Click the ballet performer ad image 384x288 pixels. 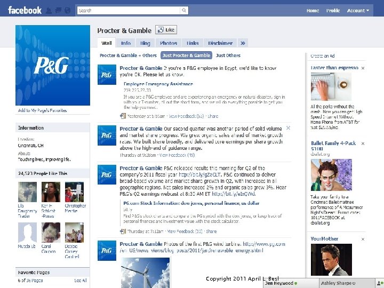point(331,175)
